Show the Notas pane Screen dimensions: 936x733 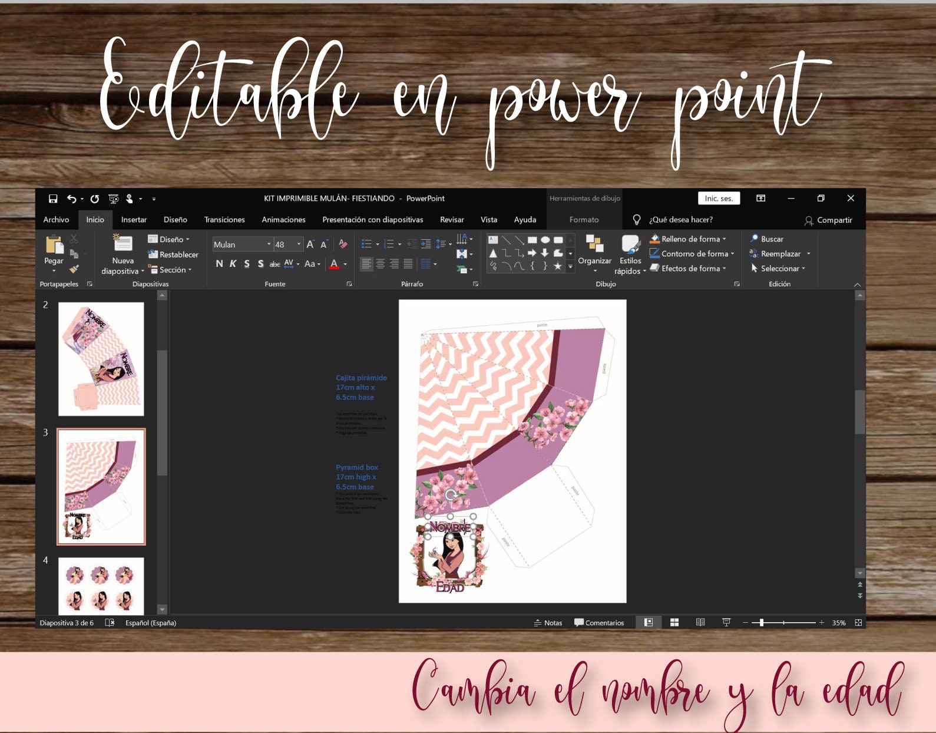[x=548, y=623]
